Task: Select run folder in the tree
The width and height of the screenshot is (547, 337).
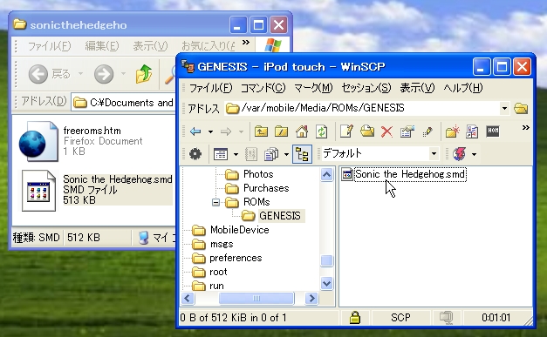Action: 216,286
